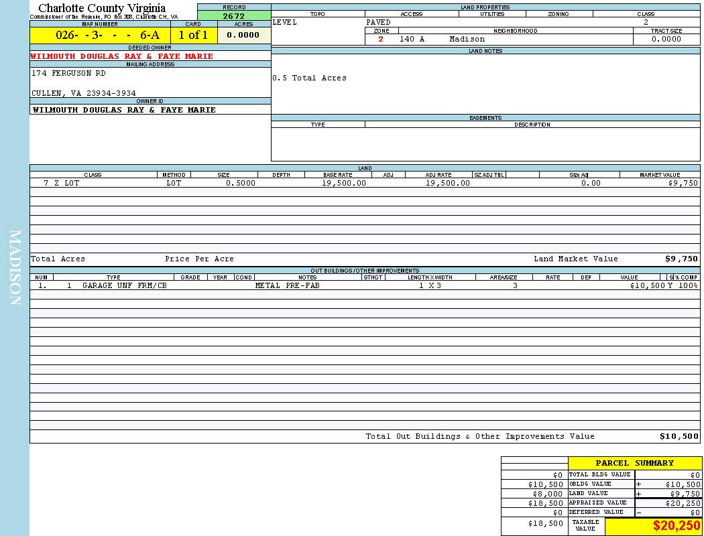Click the METAL PRE-FAB notes entry

coord(287,285)
